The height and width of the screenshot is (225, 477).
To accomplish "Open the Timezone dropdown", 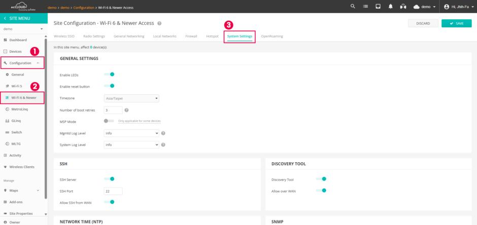I will pyautogui.click(x=131, y=98).
